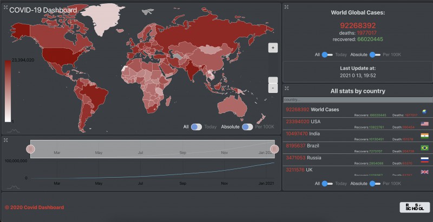Click the India flag icon

point(424,136)
